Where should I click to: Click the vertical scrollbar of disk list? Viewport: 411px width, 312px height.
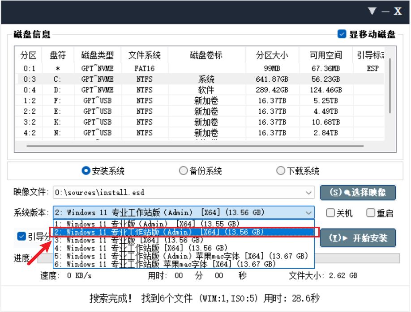(x=390, y=86)
